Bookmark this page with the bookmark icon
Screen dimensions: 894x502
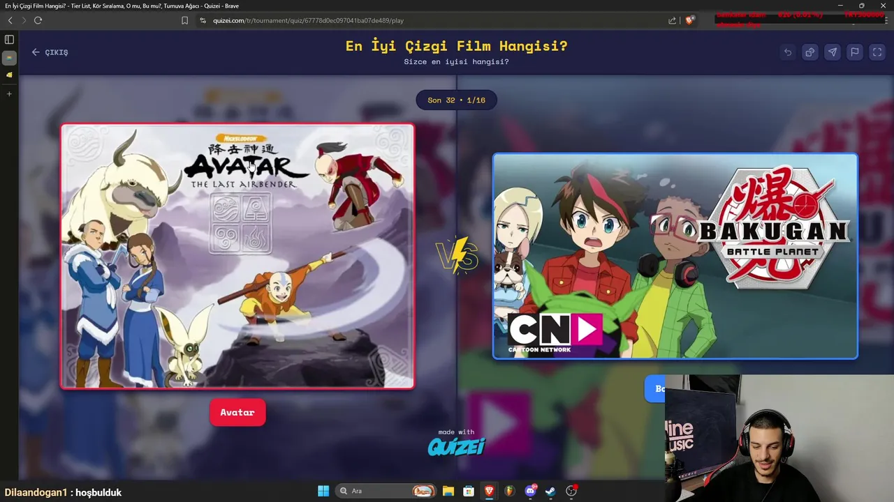(184, 20)
